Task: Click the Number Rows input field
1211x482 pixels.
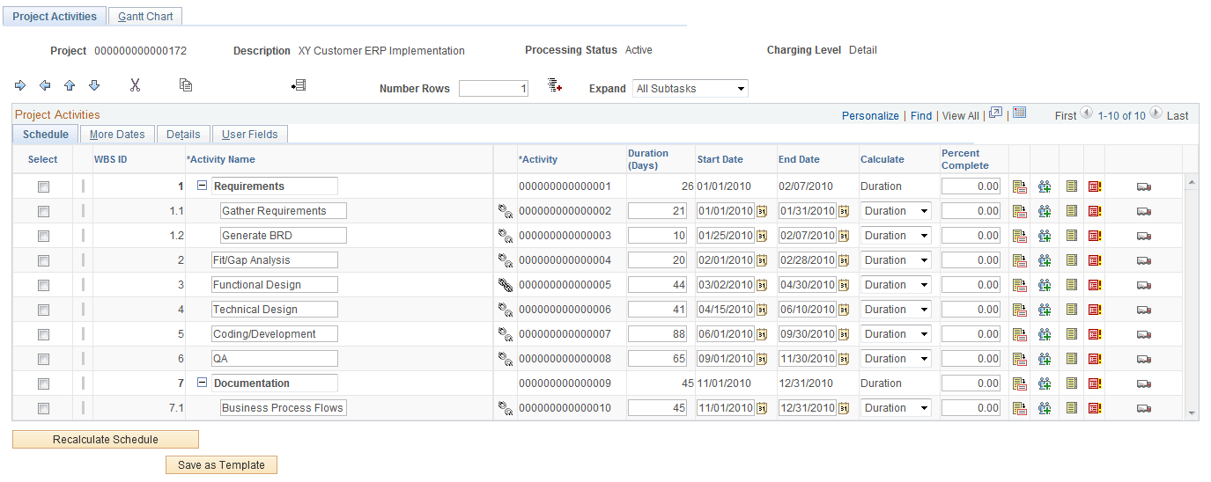Action: 493,89
